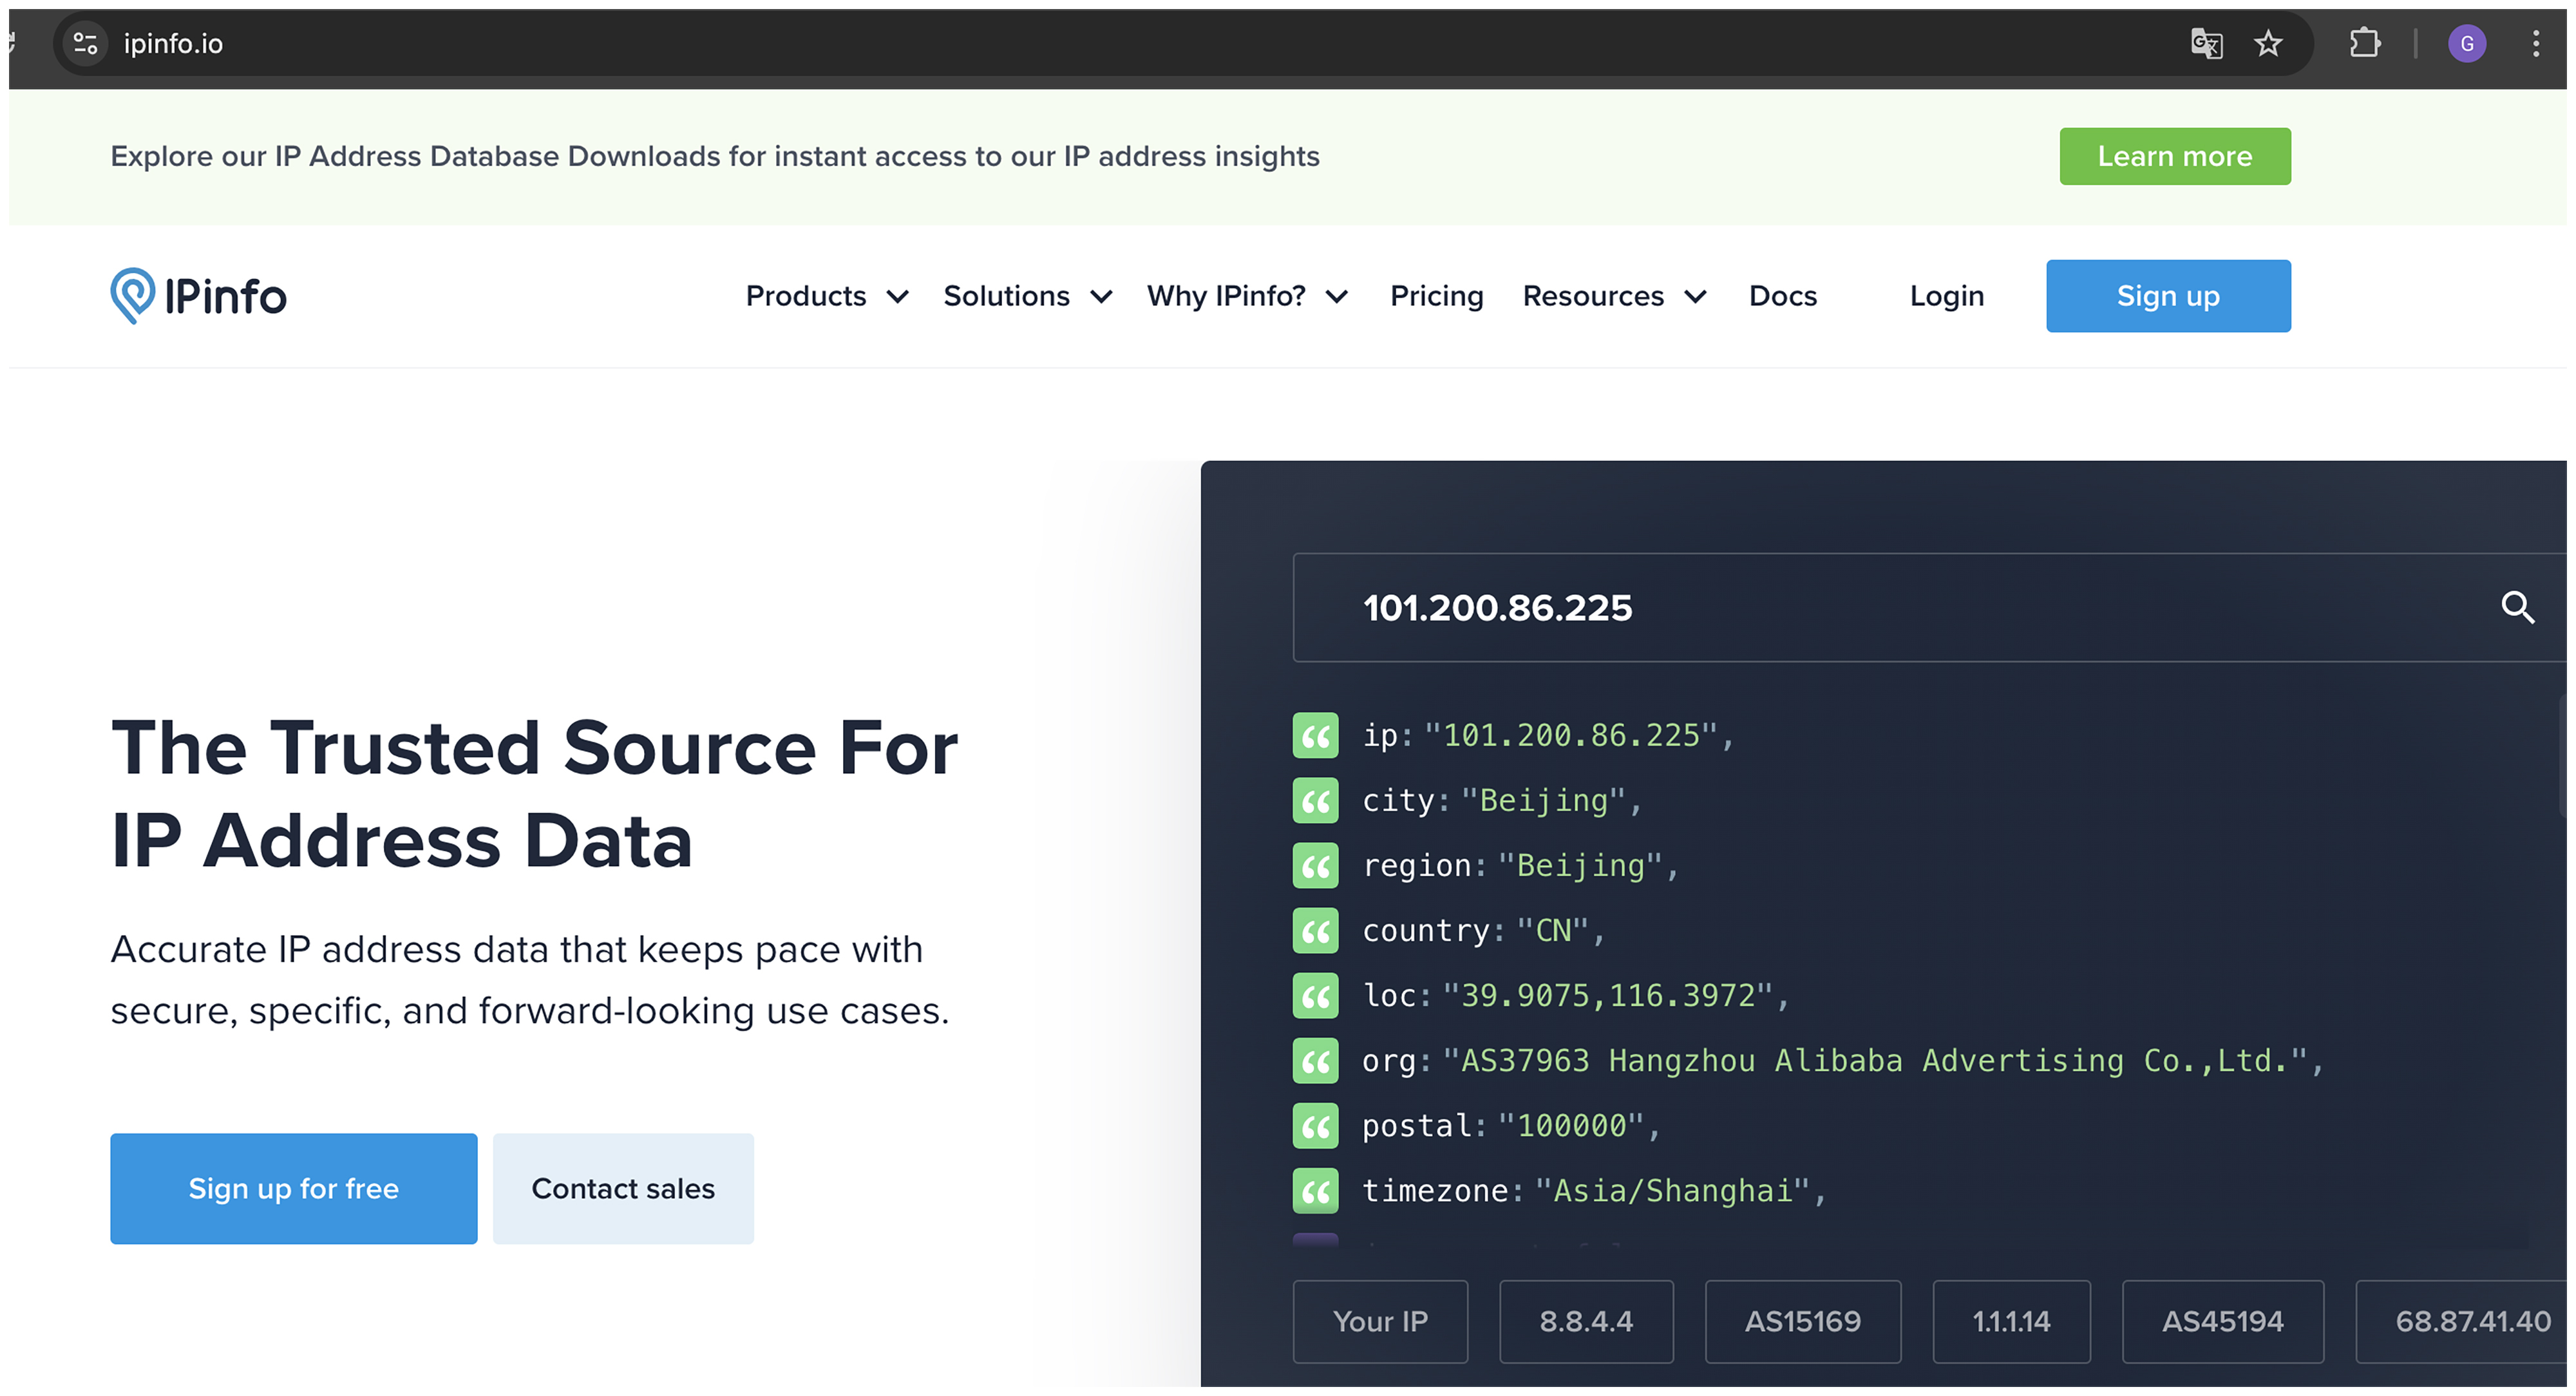Viewport: 2576px width, 1396px height.
Task: Open the Pricing page
Action: (1436, 296)
